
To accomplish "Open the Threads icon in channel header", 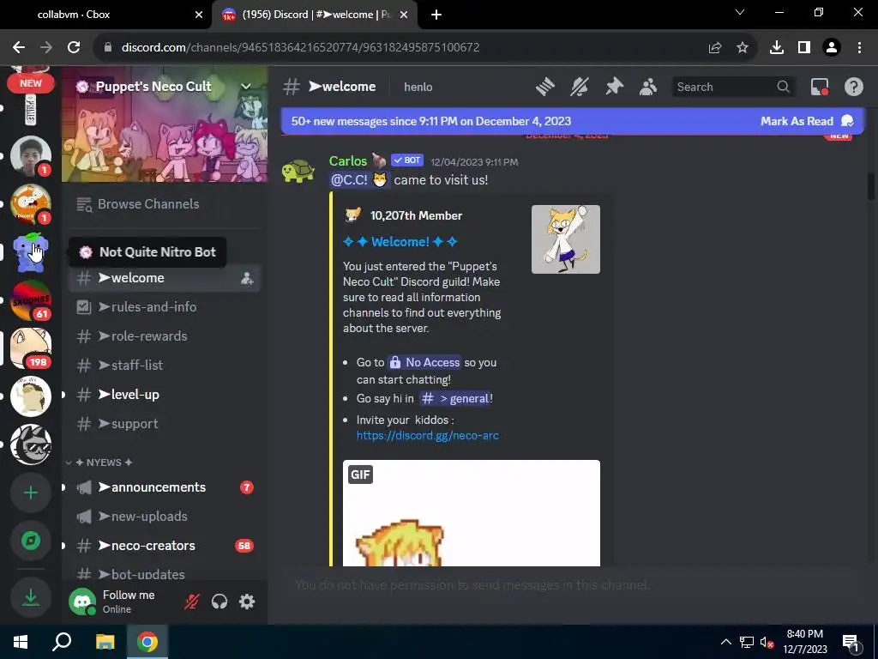I will (544, 87).
